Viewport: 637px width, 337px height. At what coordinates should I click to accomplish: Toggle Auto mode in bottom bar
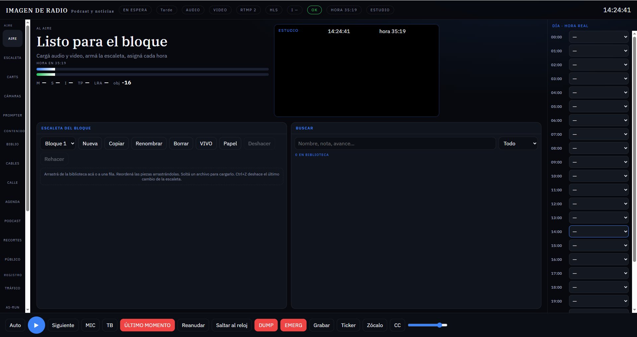coord(15,325)
